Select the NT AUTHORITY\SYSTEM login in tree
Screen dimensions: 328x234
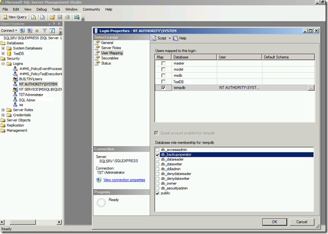tap(38, 84)
